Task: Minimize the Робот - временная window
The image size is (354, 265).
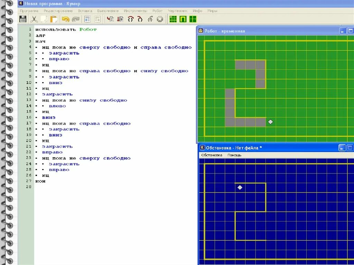Action: pyautogui.click(x=343, y=31)
